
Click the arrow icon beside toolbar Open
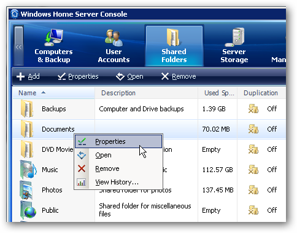tap(120, 77)
